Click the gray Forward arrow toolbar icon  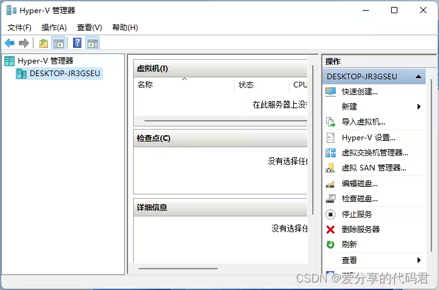pyautogui.click(x=24, y=43)
